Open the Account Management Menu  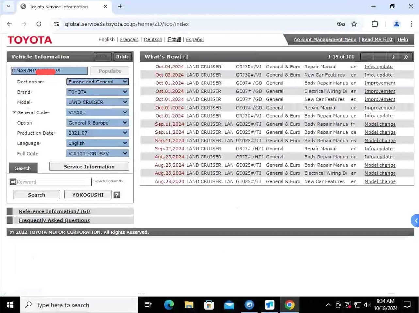tap(325, 39)
